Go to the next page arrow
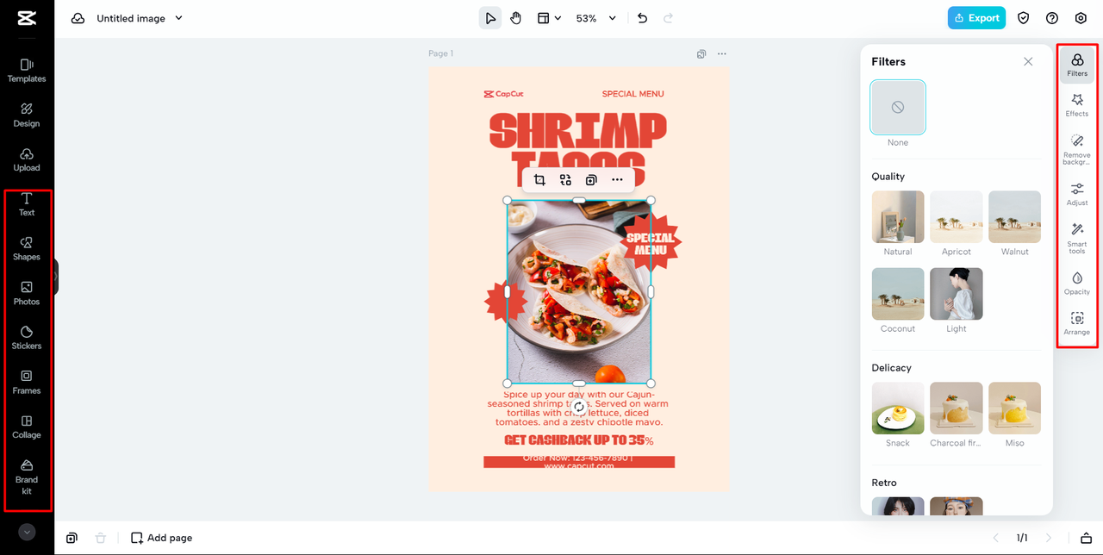The width and height of the screenshot is (1103, 555). click(x=1049, y=538)
